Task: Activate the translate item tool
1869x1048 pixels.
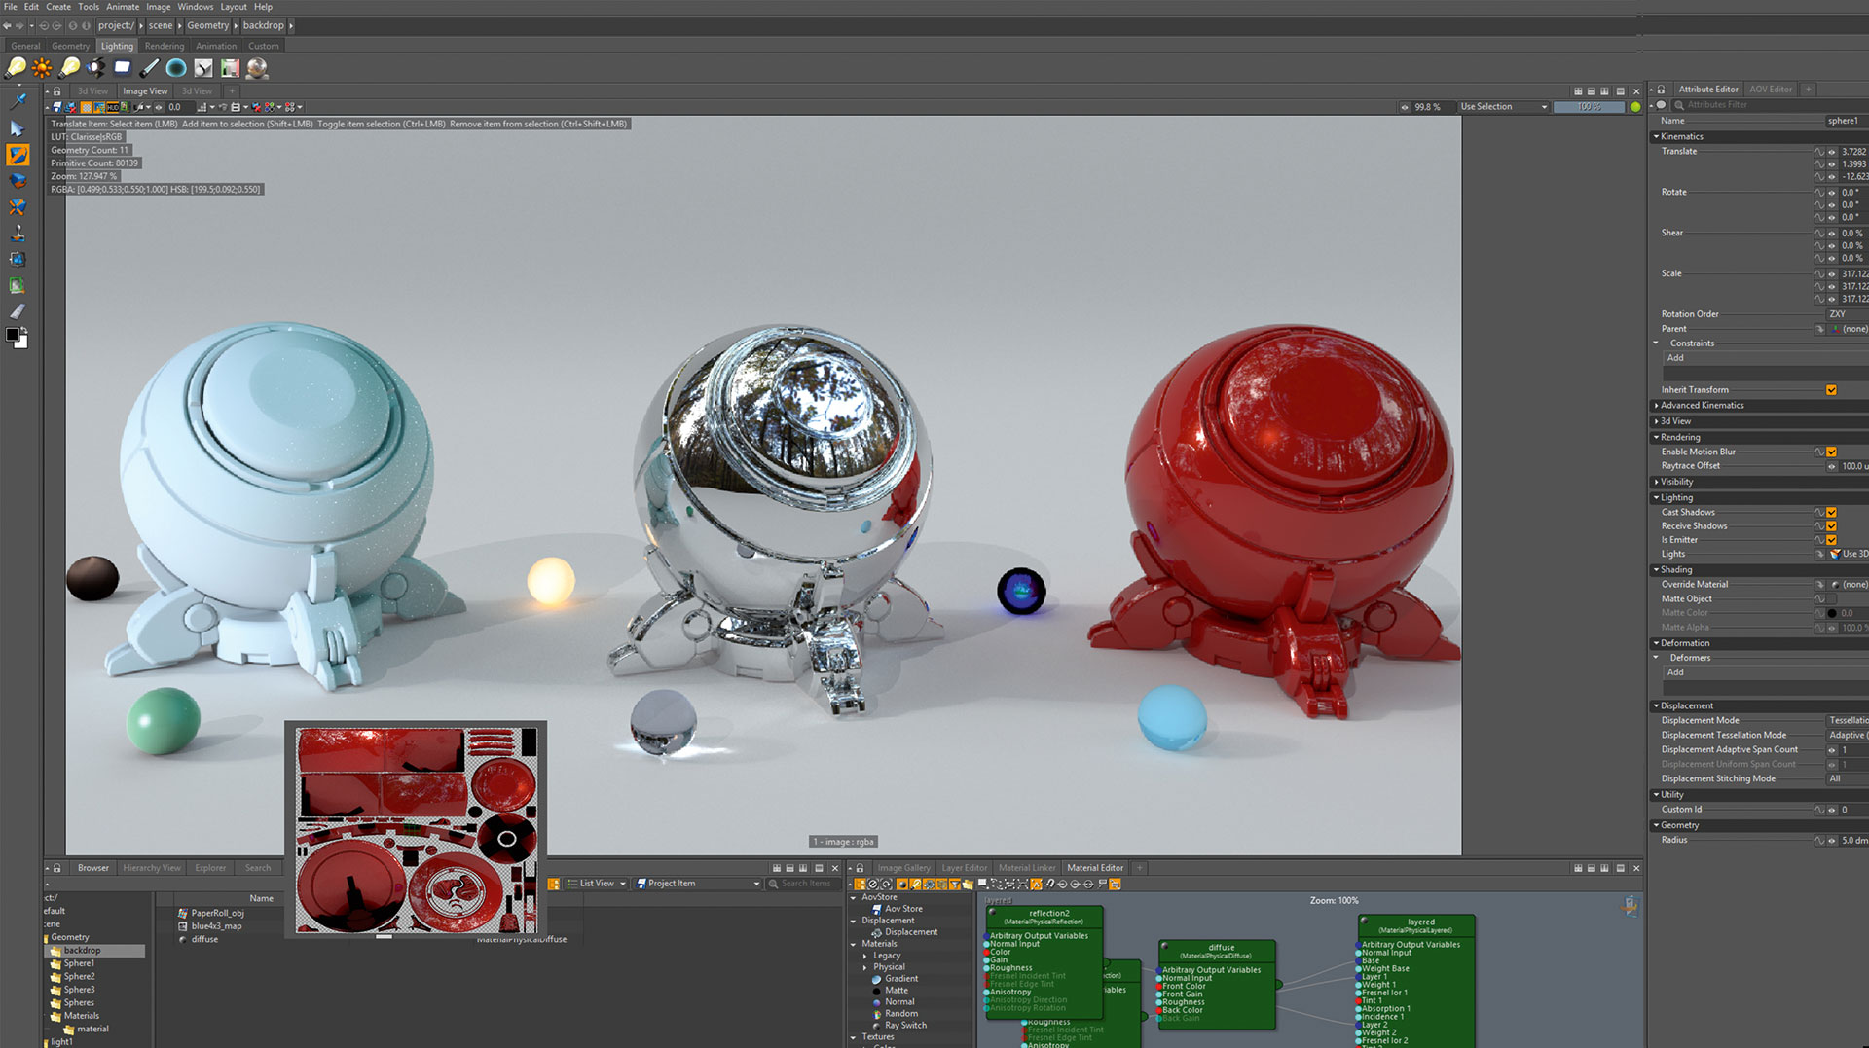Action: coord(18,155)
